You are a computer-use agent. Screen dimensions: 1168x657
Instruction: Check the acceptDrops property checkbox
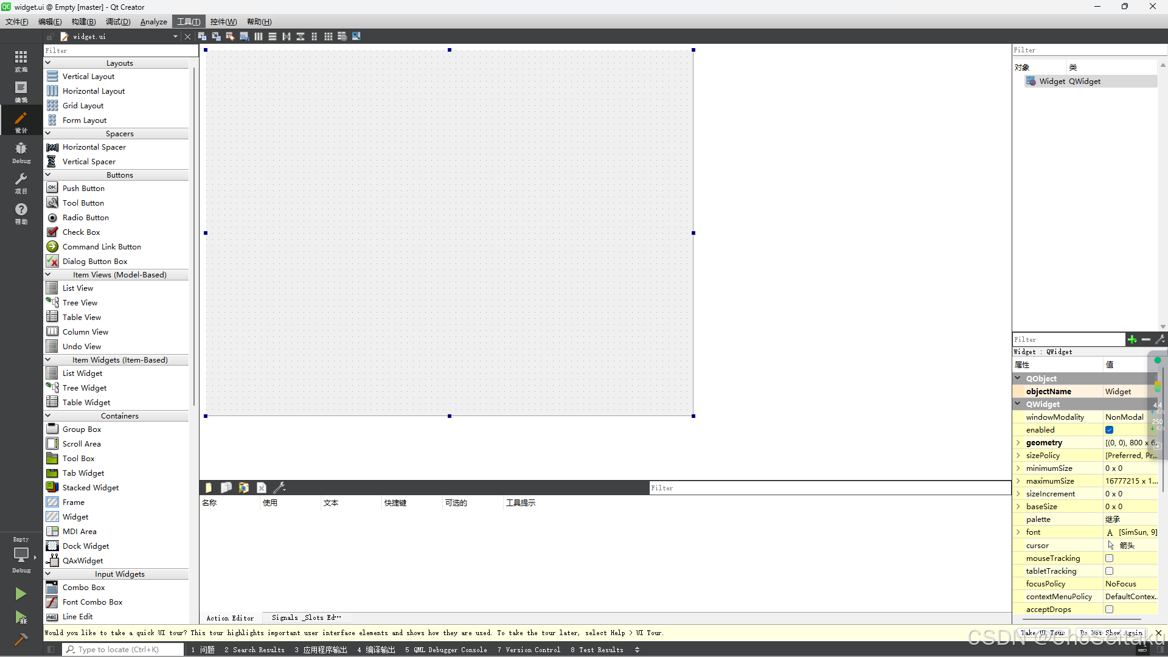tap(1109, 610)
